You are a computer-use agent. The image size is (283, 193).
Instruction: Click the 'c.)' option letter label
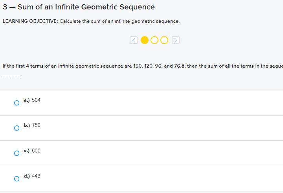[27, 151]
